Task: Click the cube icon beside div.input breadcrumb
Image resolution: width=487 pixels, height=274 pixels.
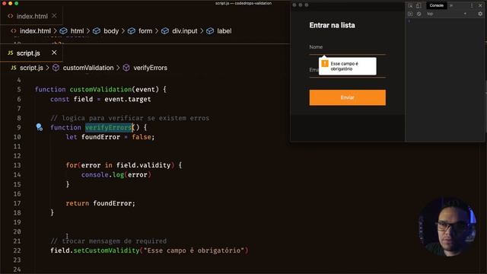Action: tap(165, 31)
